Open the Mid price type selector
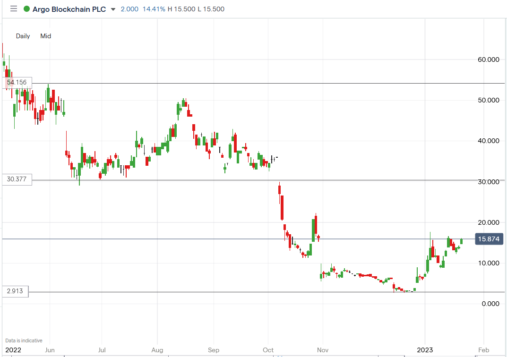The width and height of the screenshot is (507, 357). click(45, 36)
